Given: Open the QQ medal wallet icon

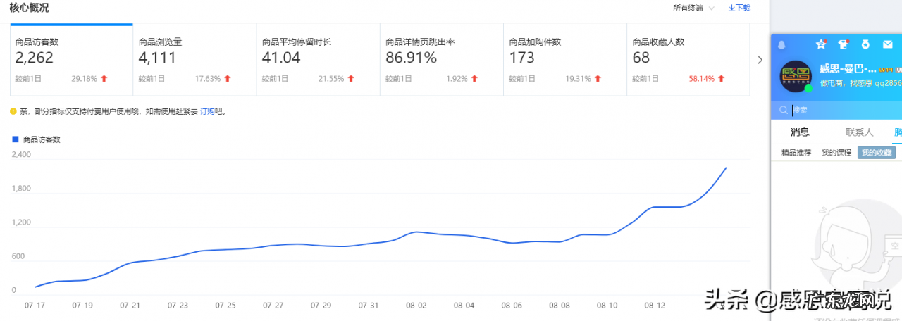Looking at the screenshot, I should 865,44.
